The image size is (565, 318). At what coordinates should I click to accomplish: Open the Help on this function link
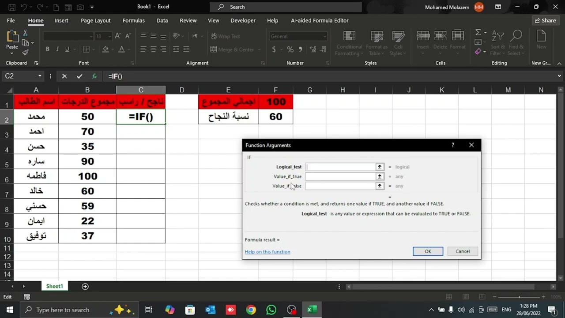267,252
